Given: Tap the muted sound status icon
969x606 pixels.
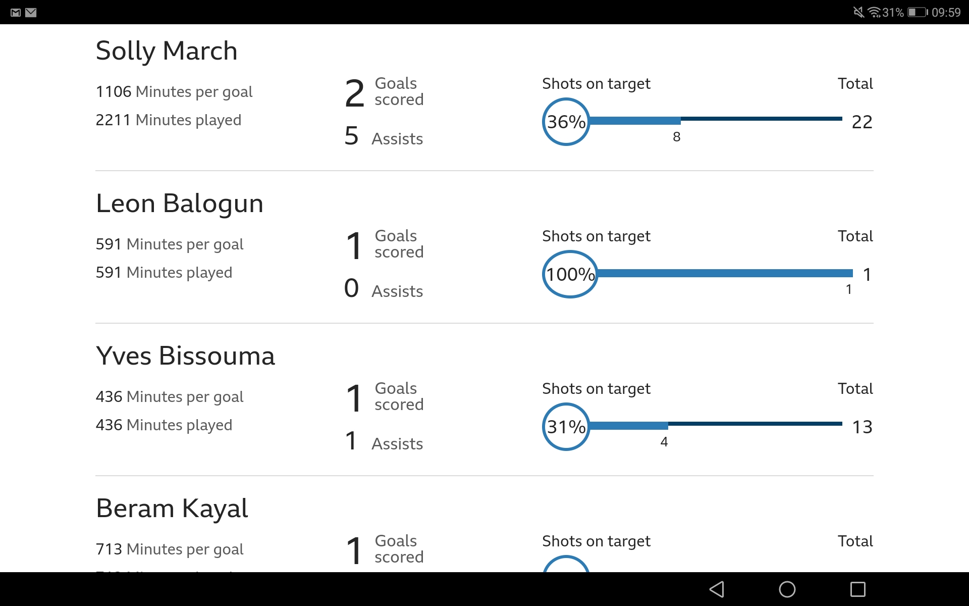Looking at the screenshot, I should pos(858,12).
